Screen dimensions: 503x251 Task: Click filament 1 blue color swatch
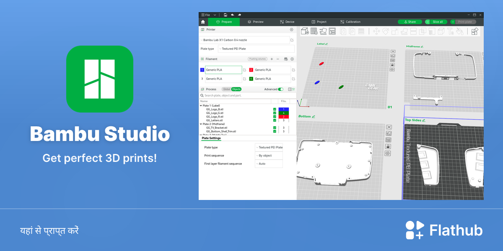coord(202,70)
